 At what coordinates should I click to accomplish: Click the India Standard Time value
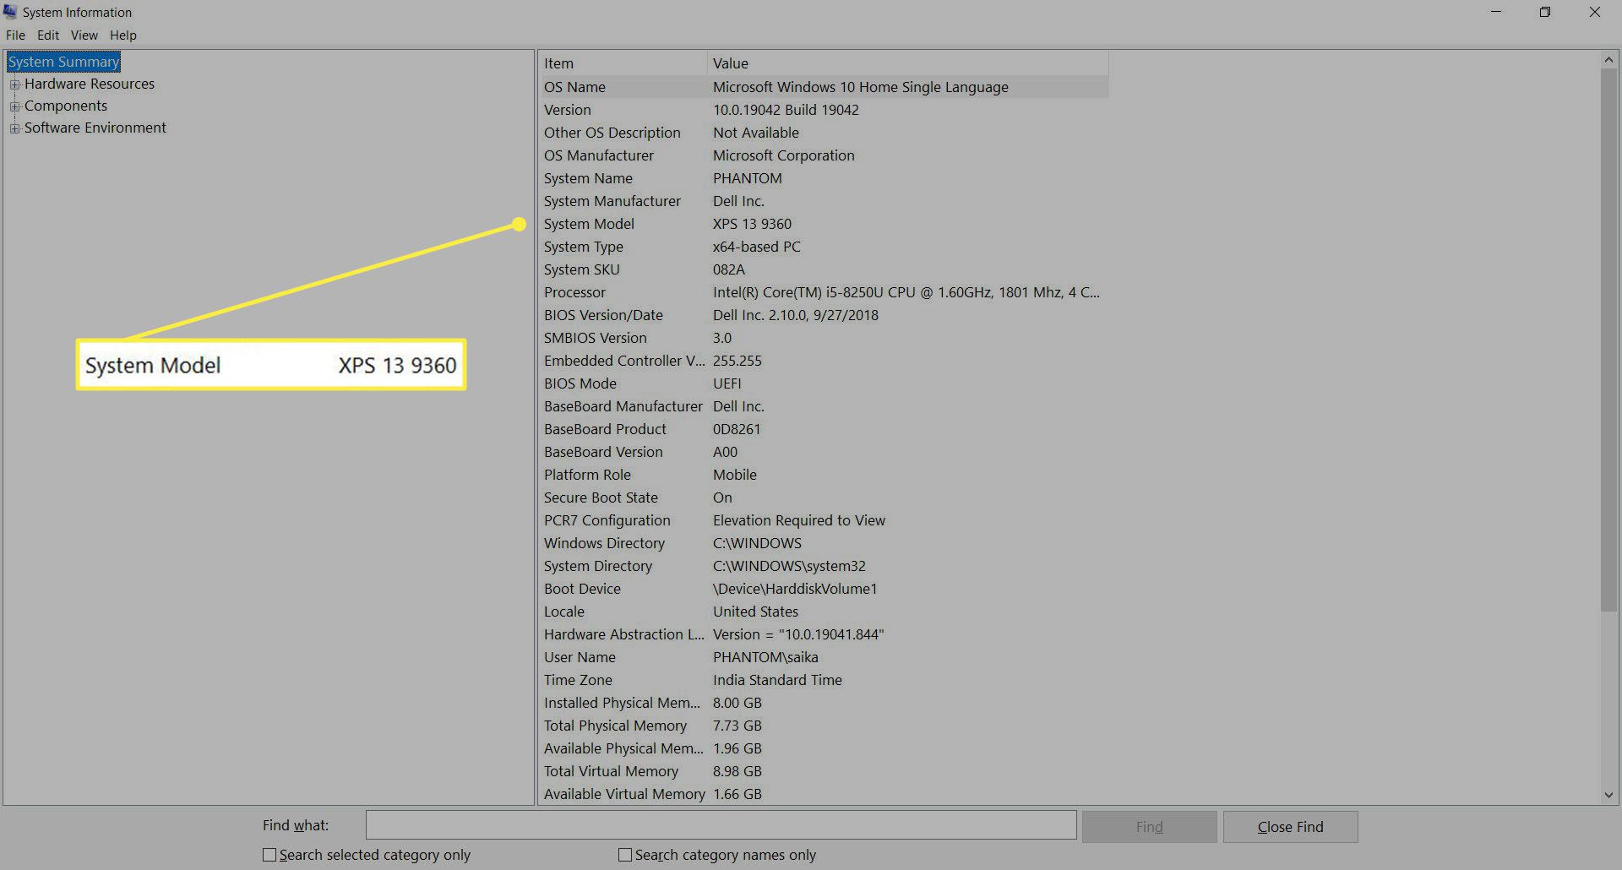pyautogui.click(x=777, y=680)
